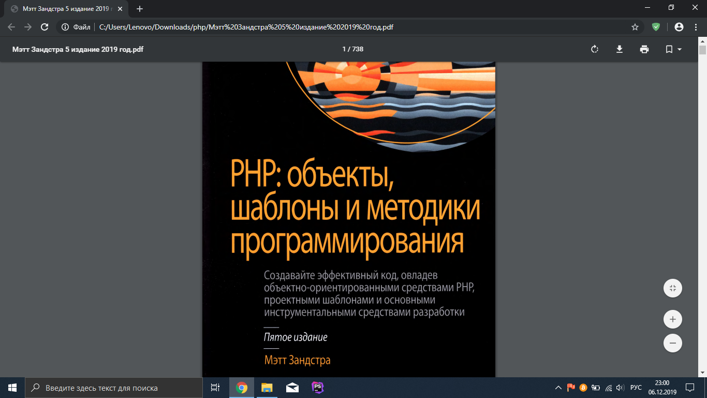The height and width of the screenshot is (398, 707).
Task: Open PhpStorm from the taskbar
Action: [x=317, y=388]
